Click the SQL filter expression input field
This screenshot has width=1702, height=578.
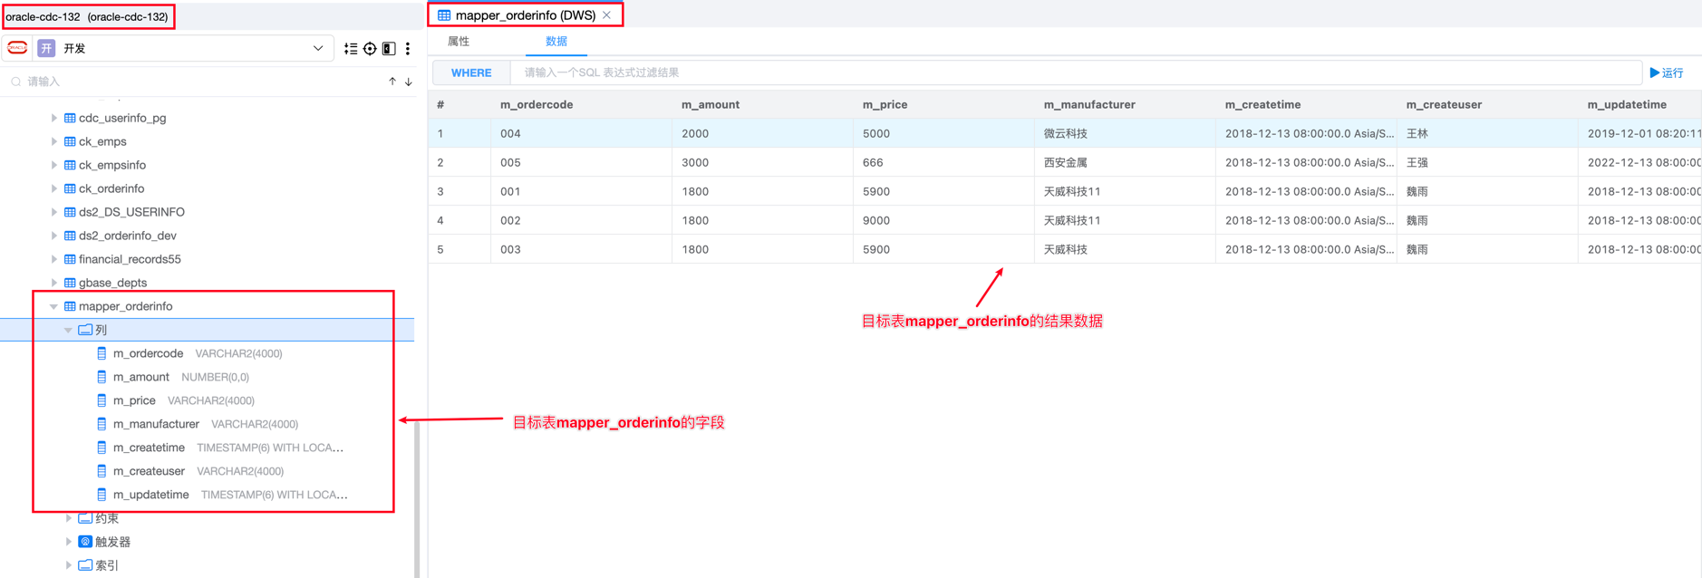point(1074,72)
